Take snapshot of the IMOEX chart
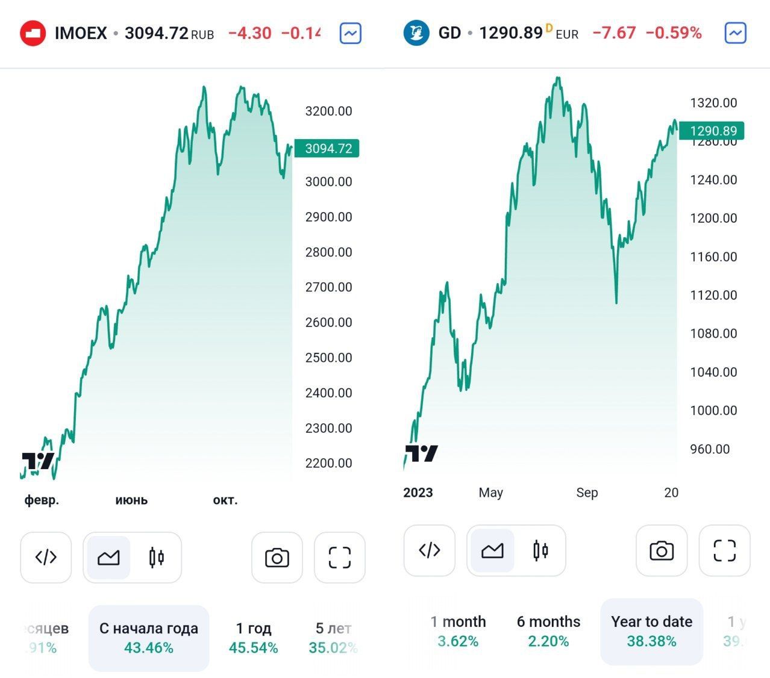Viewport: 770px width, 678px height. tap(277, 558)
